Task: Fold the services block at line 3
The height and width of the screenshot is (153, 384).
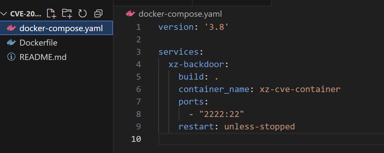Action: pos(151,52)
